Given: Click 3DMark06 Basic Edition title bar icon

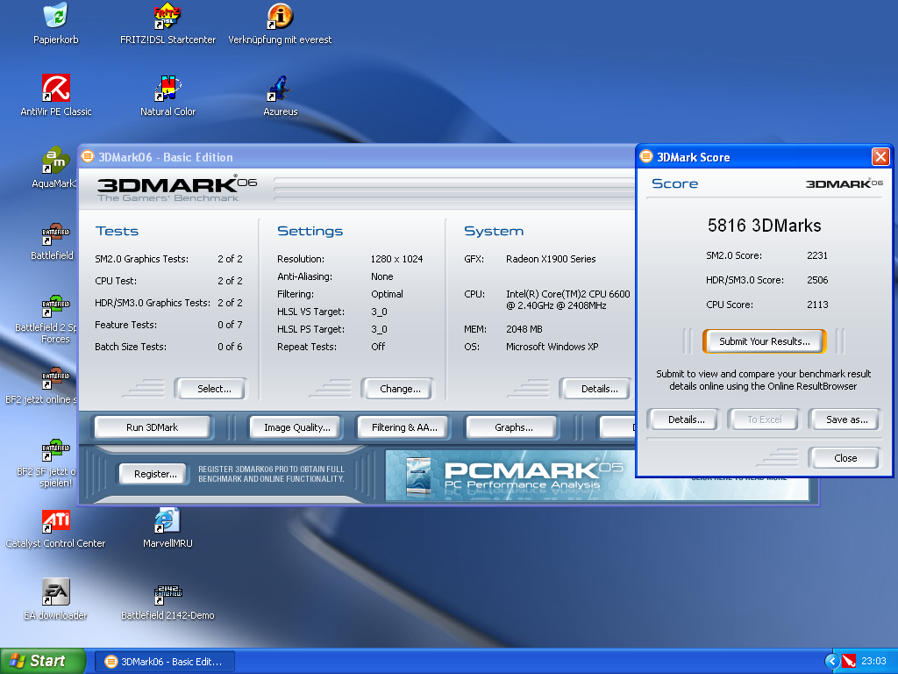Looking at the screenshot, I should point(88,156).
